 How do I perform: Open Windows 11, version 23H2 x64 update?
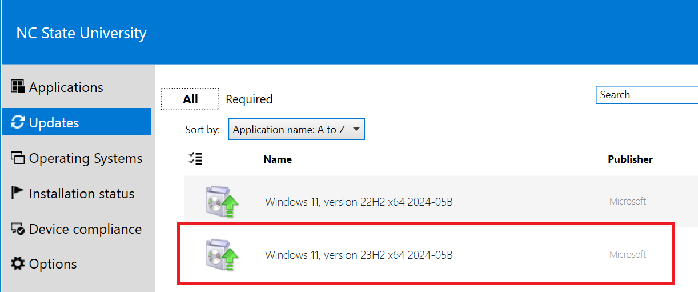pos(359,255)
